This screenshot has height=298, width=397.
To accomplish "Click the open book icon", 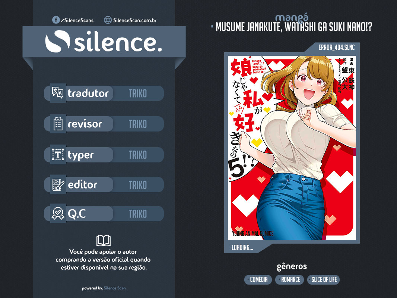I will tap(103, 240).
